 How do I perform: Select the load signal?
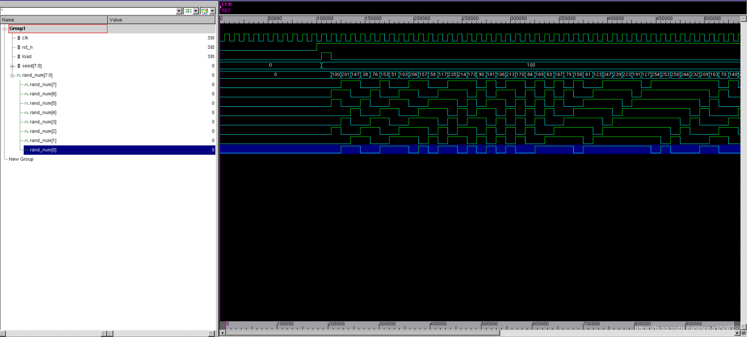(27, 57)
